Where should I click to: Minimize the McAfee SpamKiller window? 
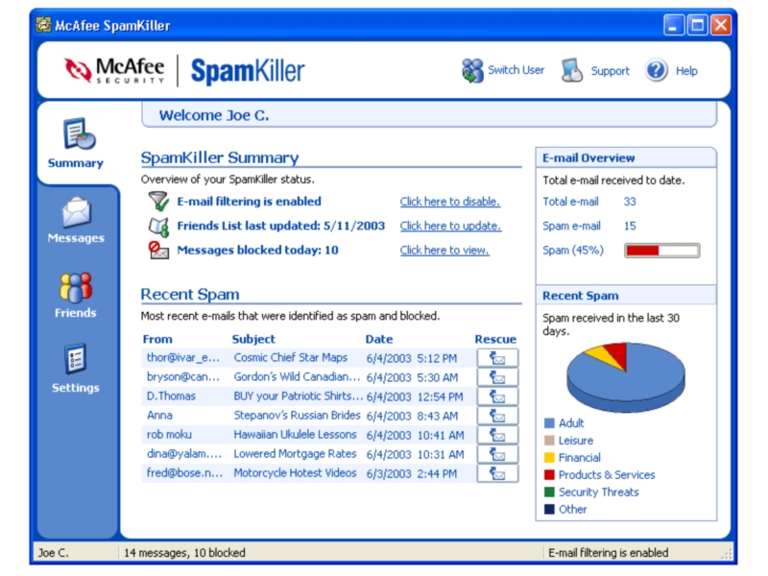(x=674, y=25)
